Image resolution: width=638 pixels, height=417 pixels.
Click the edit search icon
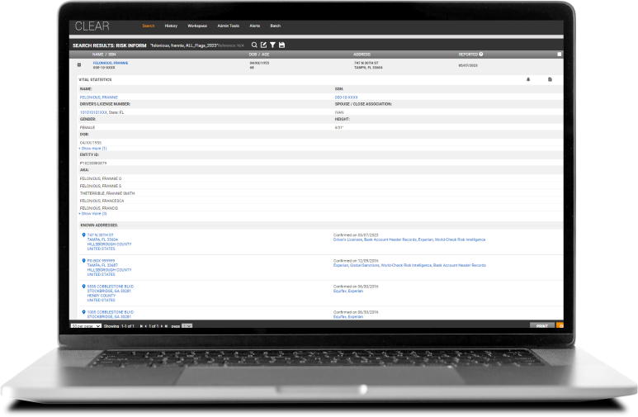click(x=264, y=45)
